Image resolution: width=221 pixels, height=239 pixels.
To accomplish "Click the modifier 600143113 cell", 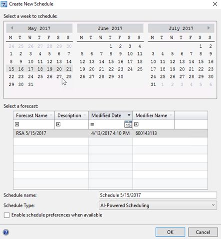I will coord(146,133).
